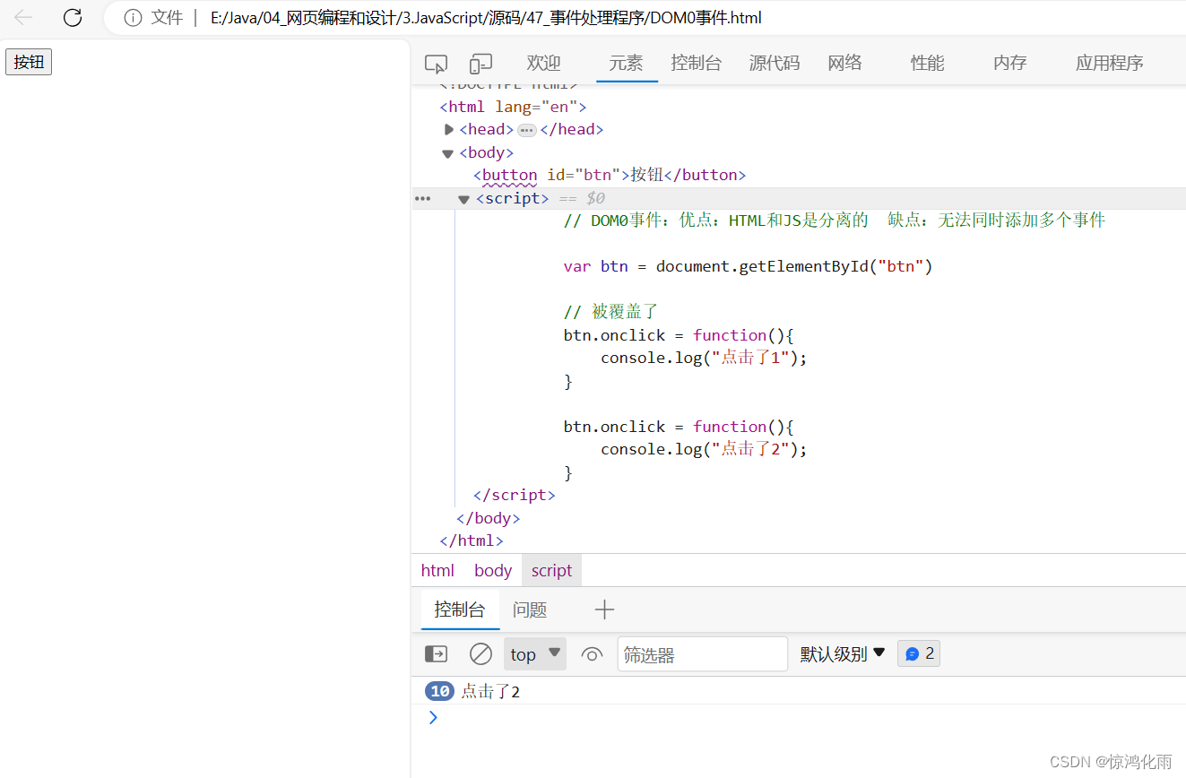1186x778 pixels.
Task: Open the 性能 tab
Action: click(928, 63)
